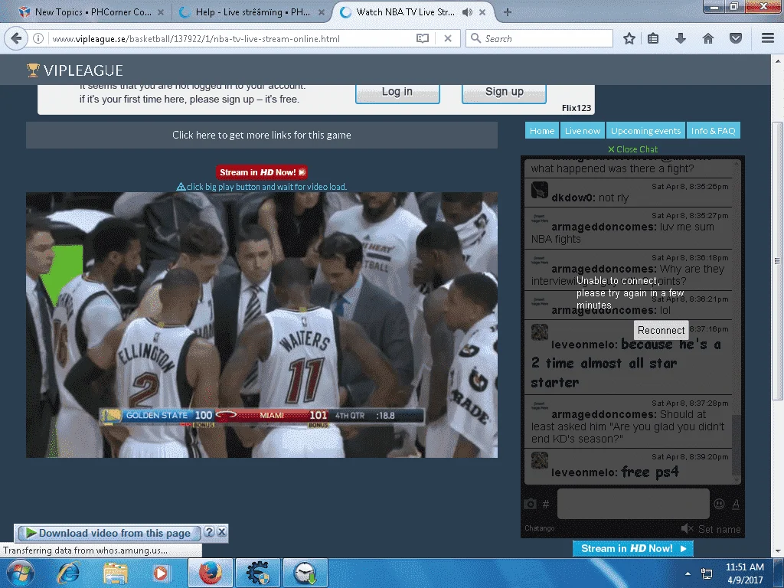The width and height of the screenshot is (784, 588).
Task: Click blue Stream in HD Now button below chat
Action: pyautogui.click(x=632, y=548)
